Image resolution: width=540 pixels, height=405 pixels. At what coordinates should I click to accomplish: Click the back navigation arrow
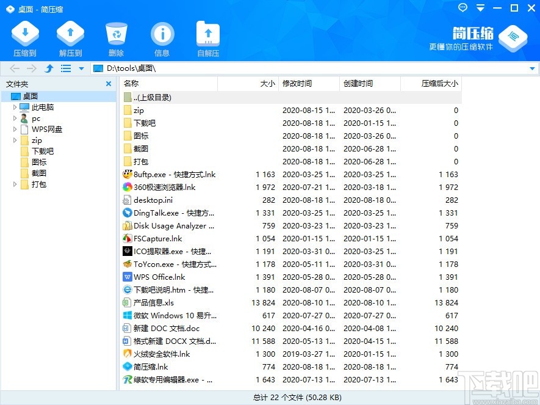pyautogui.click(x=15, y=68)
